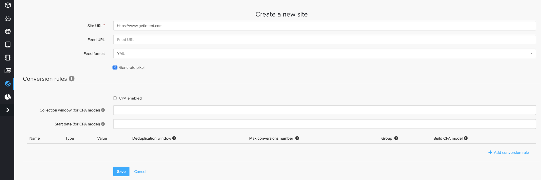Click the Deduplication window info icon
The image size is (541, 180).
[174, 138]
